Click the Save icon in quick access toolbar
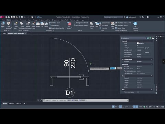Image resolution: width=165 pixels, height=124 pixels. [12, 17]
